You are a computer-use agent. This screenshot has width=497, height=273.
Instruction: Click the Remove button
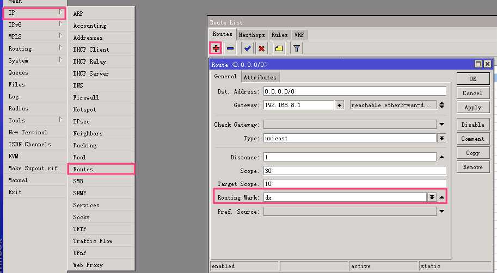pos(473,167)
